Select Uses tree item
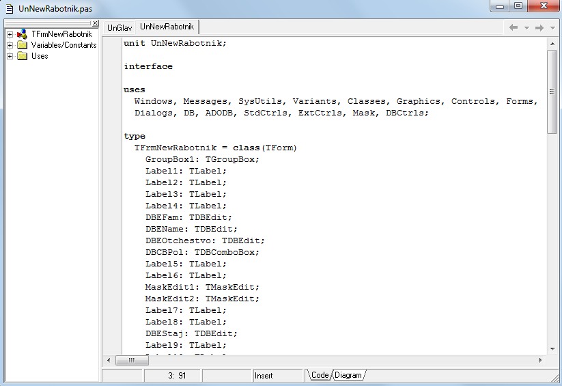Screen dimensions: 562x386 (40, 56)
